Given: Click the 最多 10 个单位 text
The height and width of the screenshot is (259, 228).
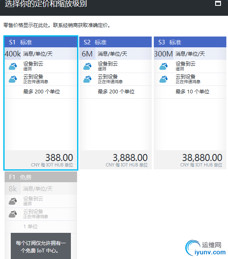Looking at the screenshot, I should (192, 91).
